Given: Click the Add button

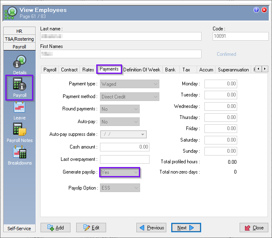Looking at the screenshot, I should pos(56,228).
